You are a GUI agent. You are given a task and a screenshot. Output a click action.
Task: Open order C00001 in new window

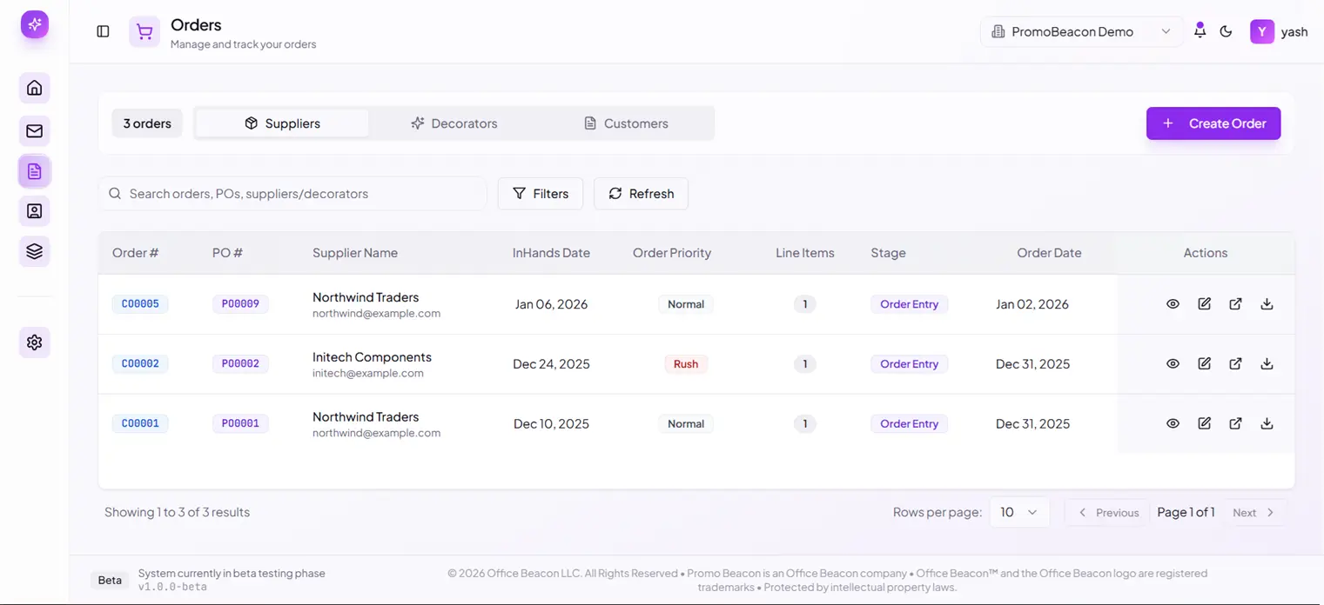coord(1235,424)
